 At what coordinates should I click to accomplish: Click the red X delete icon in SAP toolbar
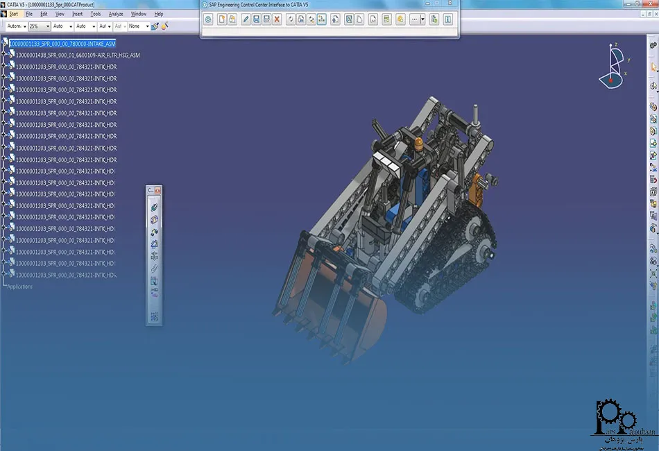[277, 19]
